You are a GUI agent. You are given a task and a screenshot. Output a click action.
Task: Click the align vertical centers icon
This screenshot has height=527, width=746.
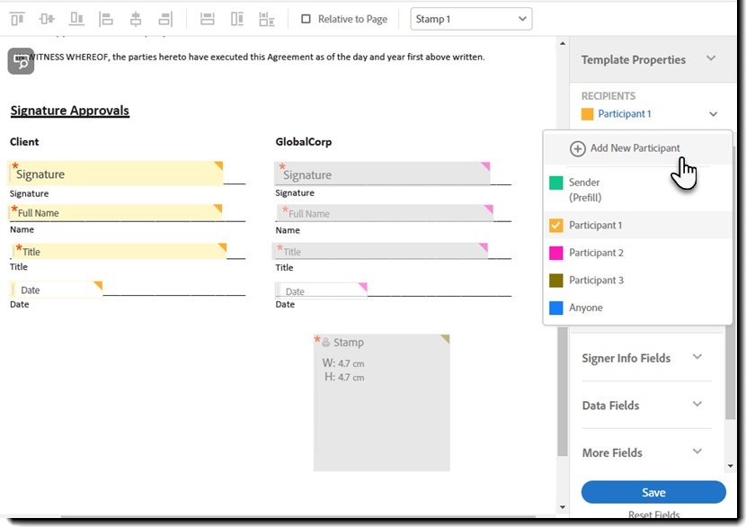[x=48, y=19]
